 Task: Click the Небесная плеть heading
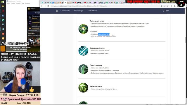96,86
